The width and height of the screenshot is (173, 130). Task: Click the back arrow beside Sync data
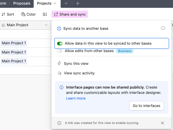(x=59, y=28)
